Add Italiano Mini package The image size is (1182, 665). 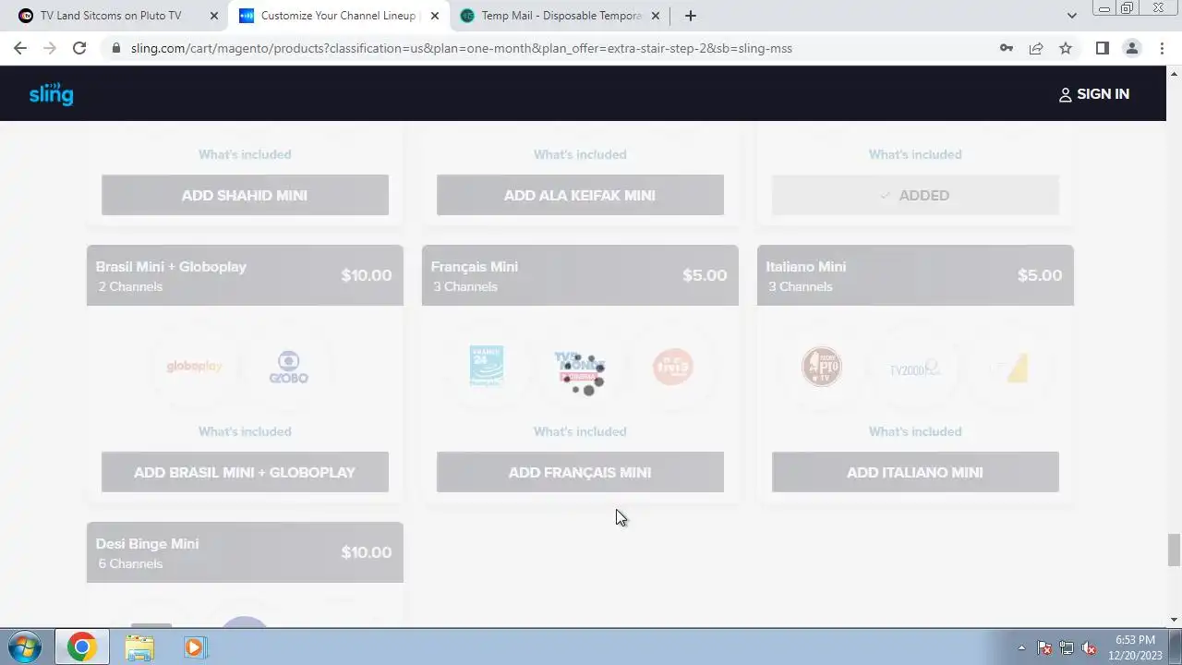tap(915, 472)
